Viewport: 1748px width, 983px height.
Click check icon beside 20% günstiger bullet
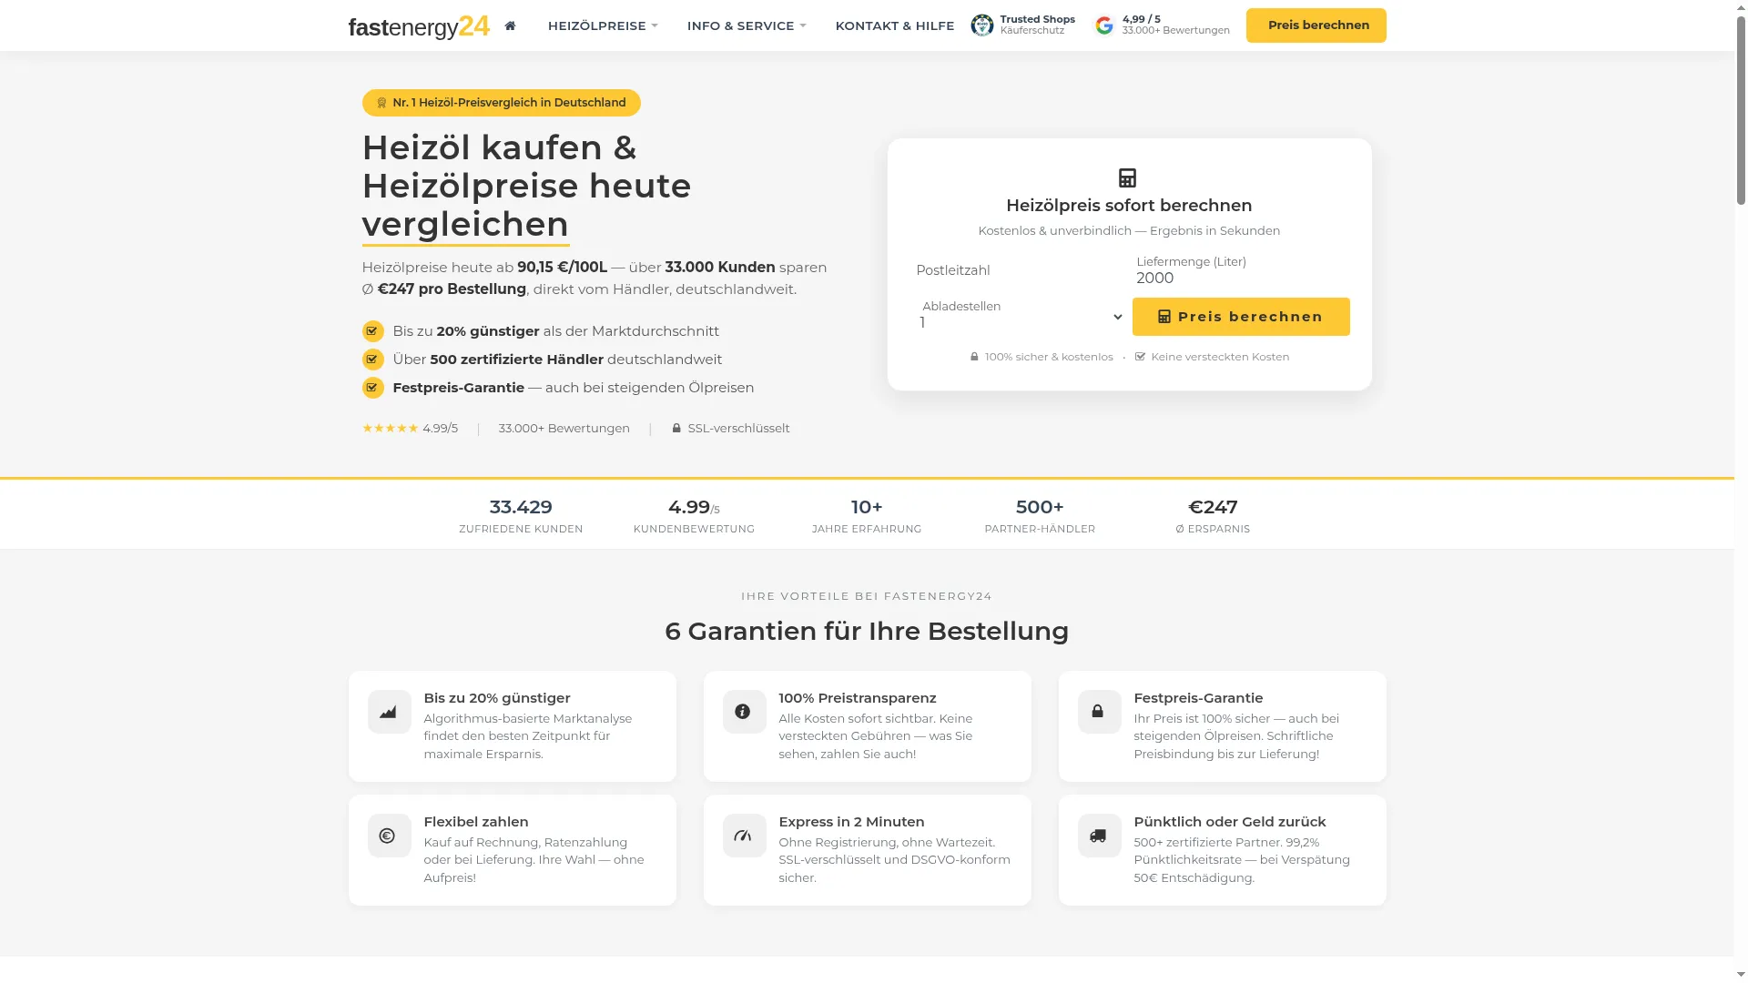372,330
